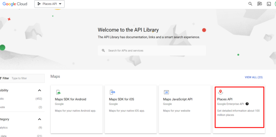Open the Places API project selector dropdown
Image resolution: width=276 pixels, height=137 pixels.
click(x=49, y=4)
